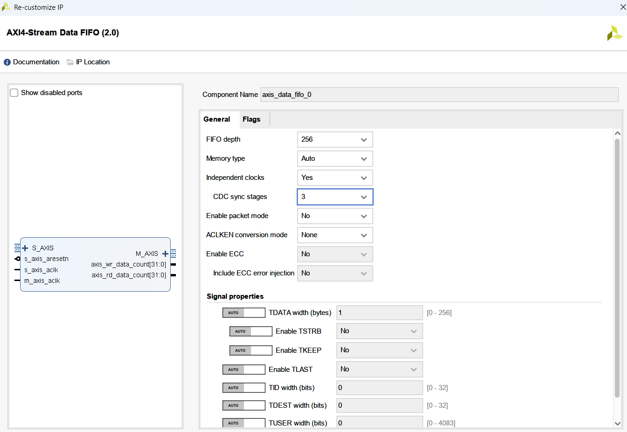The height and width of the screenshot is (432, 627).
Task: Open the ACLKEN conversion mode dropdown
Action: pyautogui.click(x=335, y=235)
